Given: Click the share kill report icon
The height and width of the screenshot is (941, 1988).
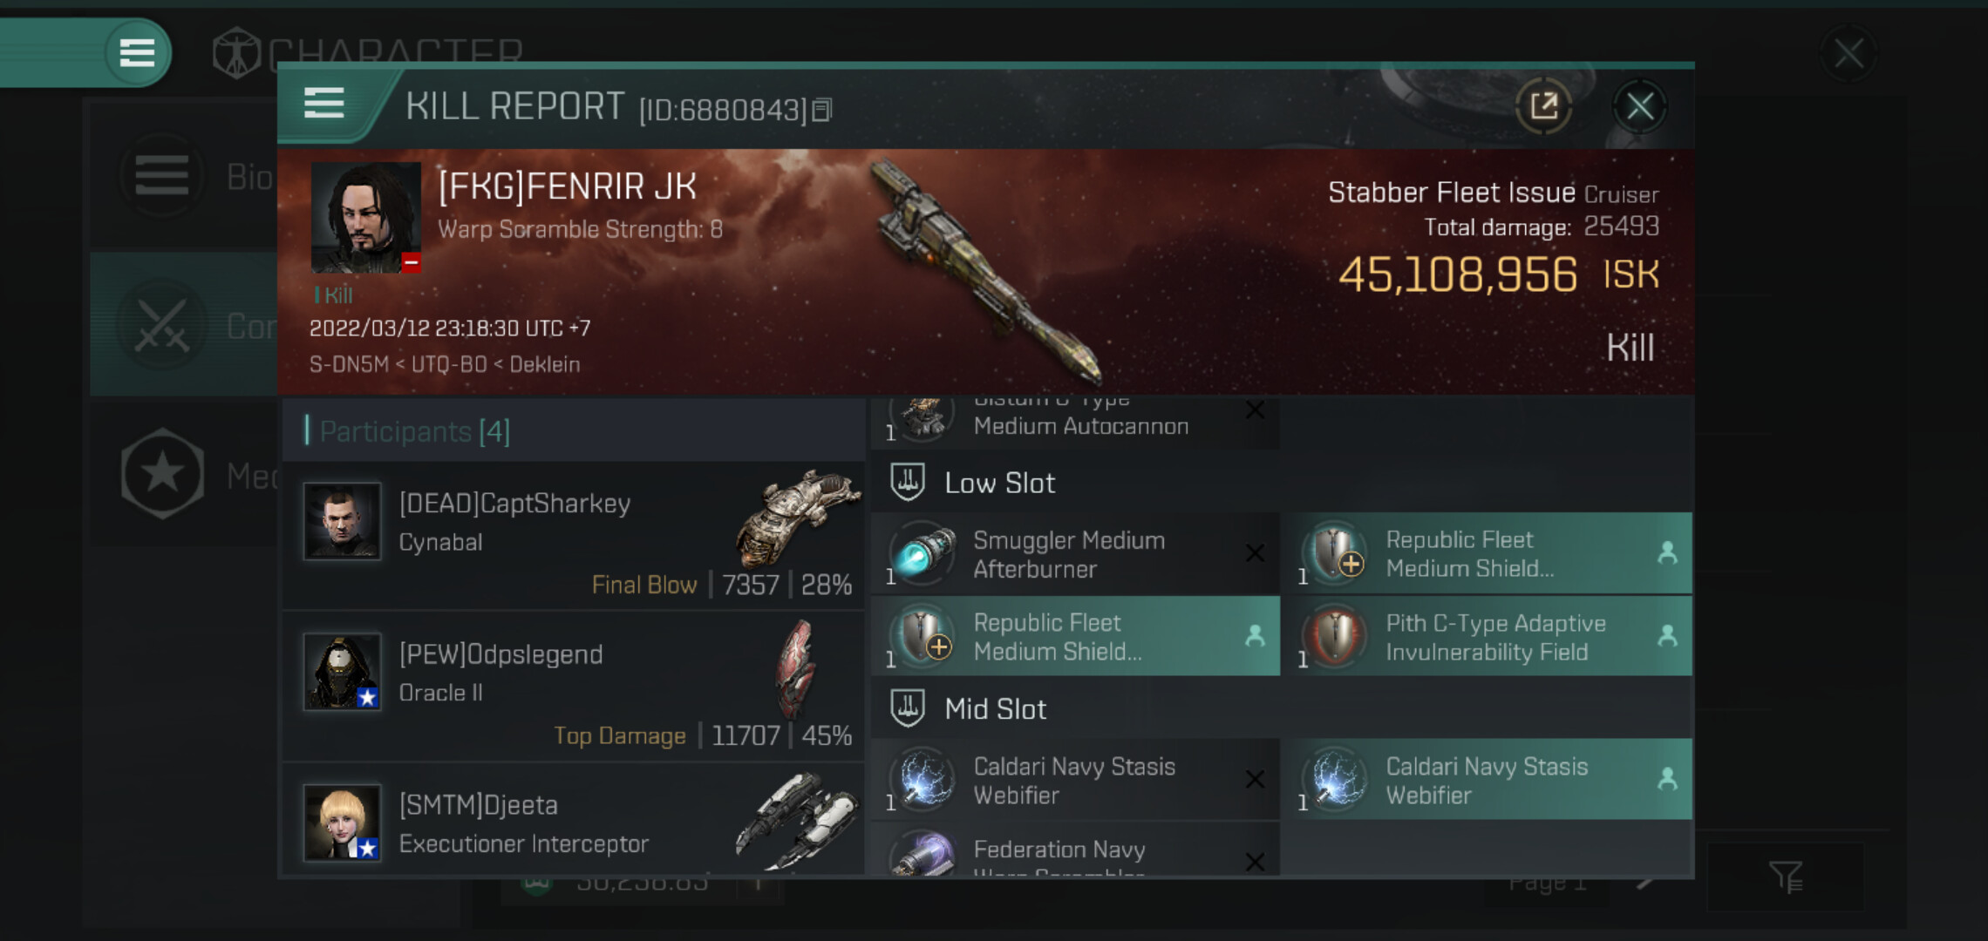Looking at the screenshot, I should tap(1543, 107).
